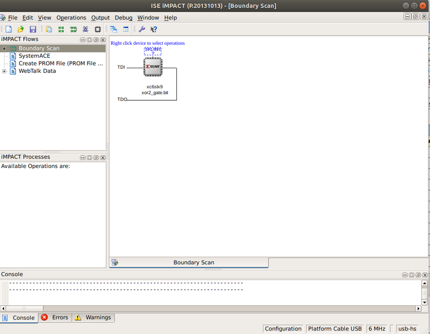430x334 pixels.
Task: Open the File menu
Action: point(13,18)
